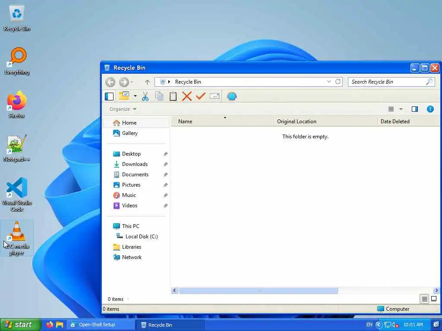Image resolution: width=442 pixels, height=331 pixels.
Task: Open folder options toolbar icon
Action: click(x=124, y=96)
